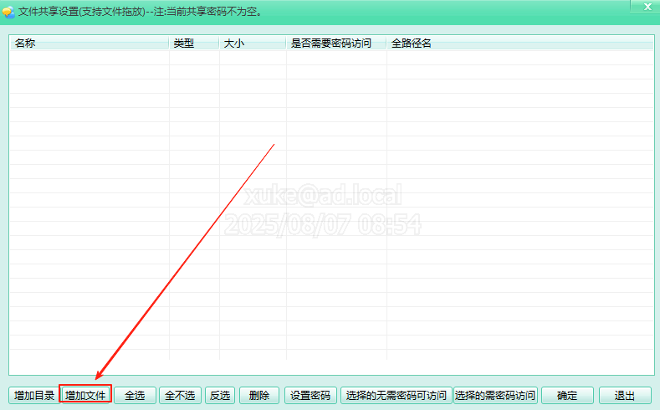660x410 pixels.
Task: Invert the selection with 反选
Action: [x=220, y=395]
